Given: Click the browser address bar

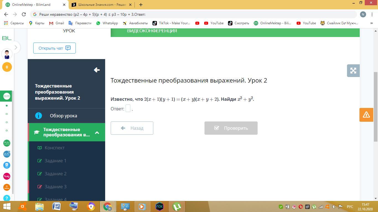Looking at the screenshot, I should point(194,14).
